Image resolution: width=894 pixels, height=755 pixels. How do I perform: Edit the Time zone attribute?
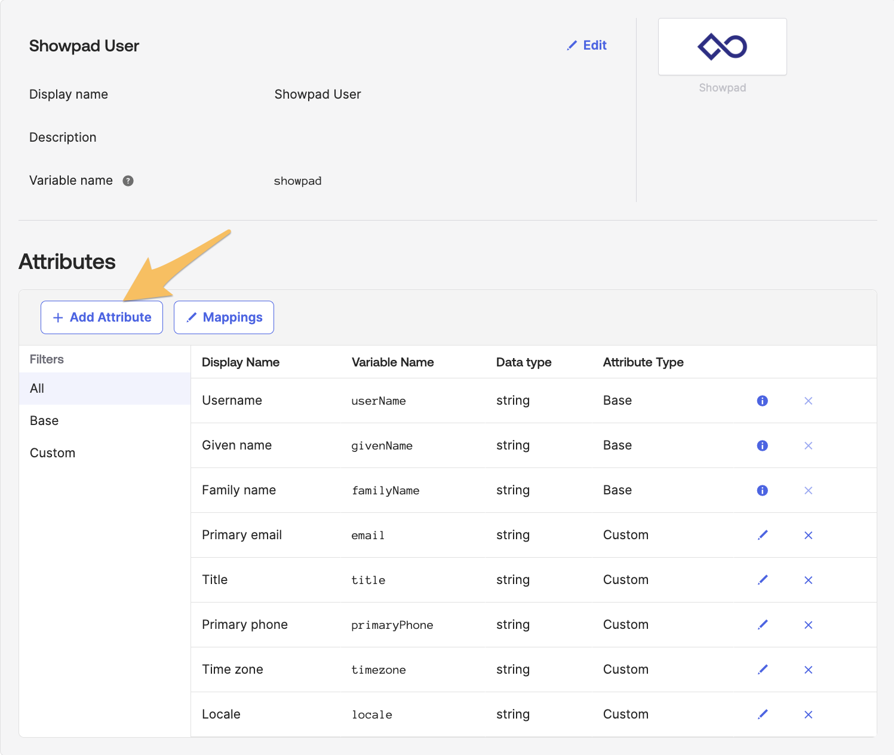click(763, 670)
